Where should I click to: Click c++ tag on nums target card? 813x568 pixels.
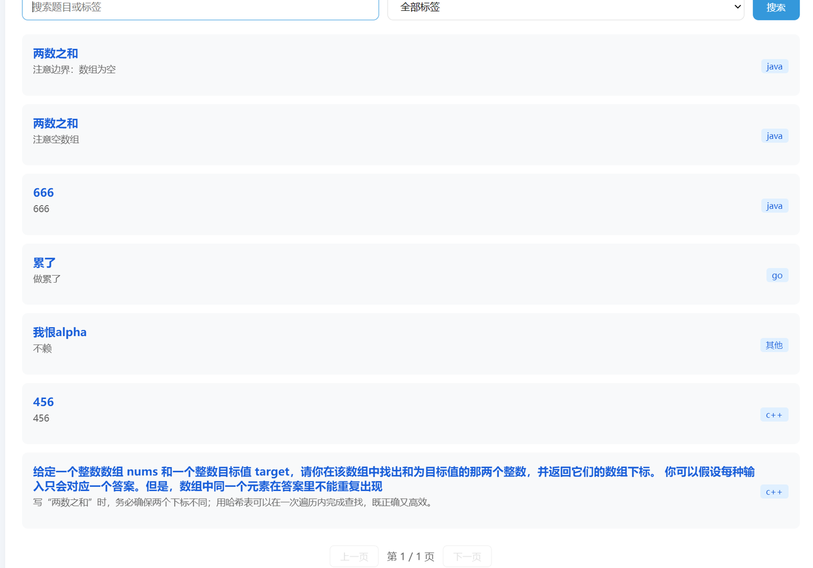(x=774, y=492)
